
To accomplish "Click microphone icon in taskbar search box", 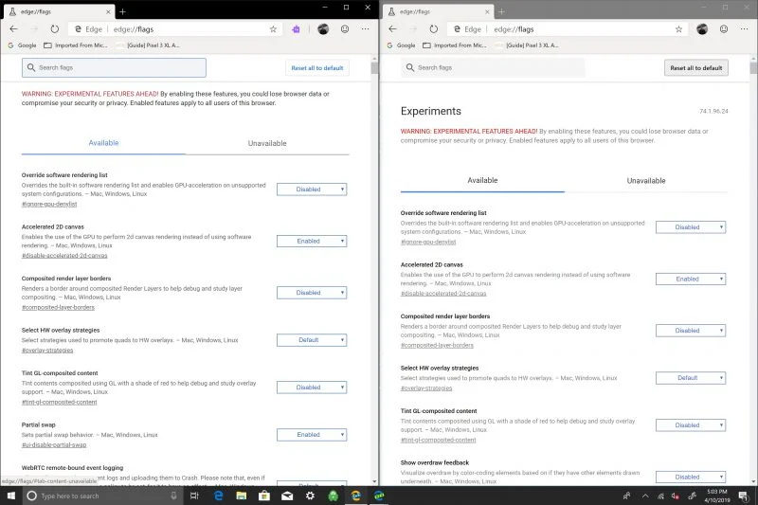I will tap(173, 496).
